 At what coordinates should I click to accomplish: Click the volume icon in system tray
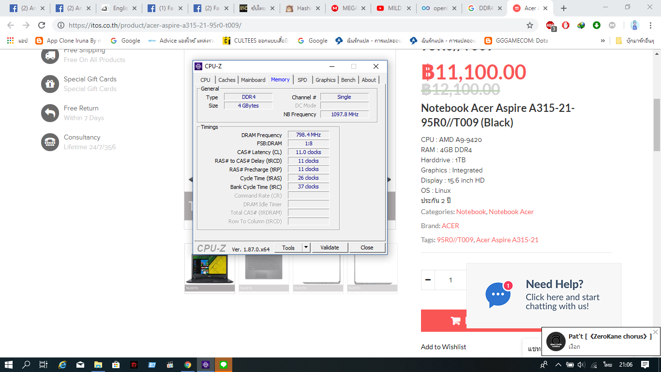pyautogui.click(x=581, y=365)
